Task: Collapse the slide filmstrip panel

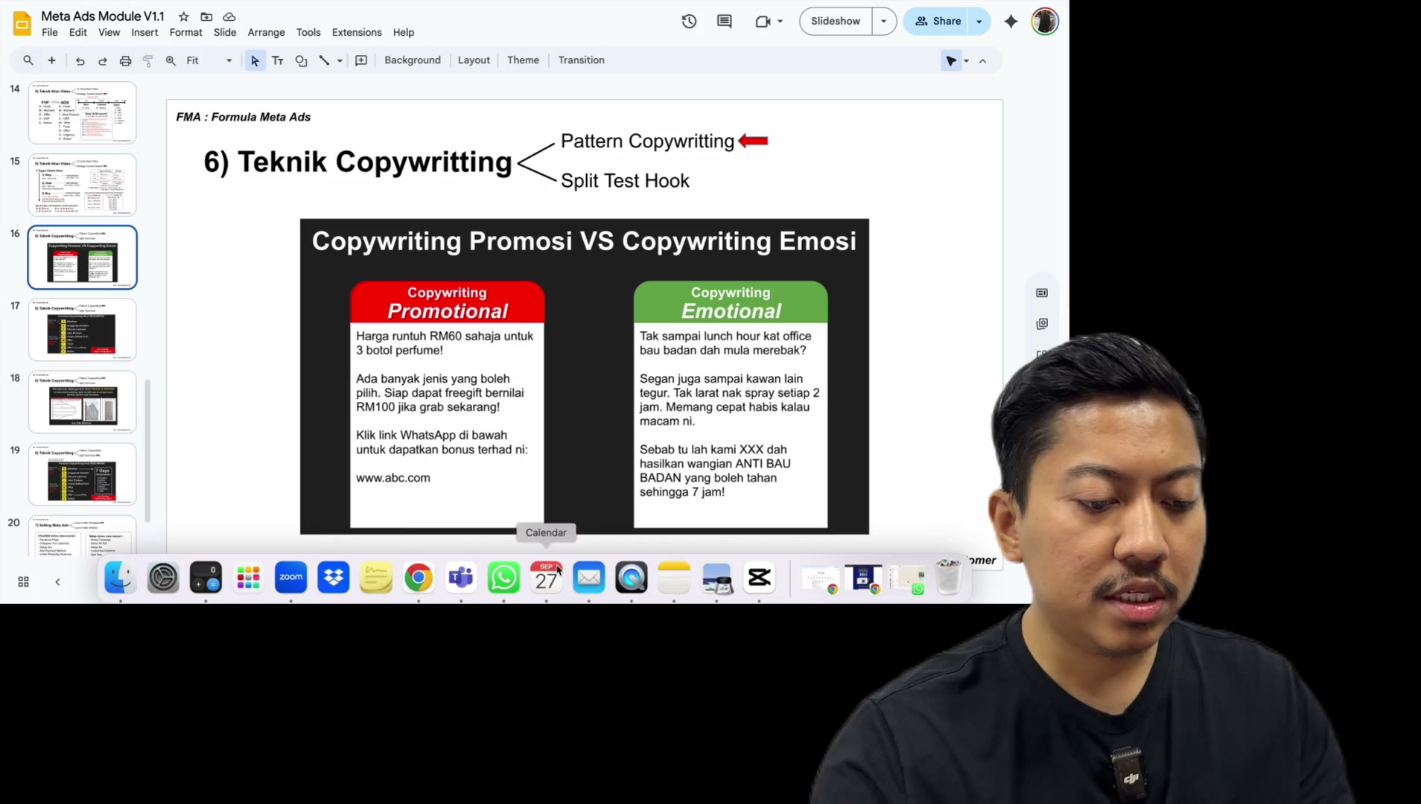Action: (57, 581)
